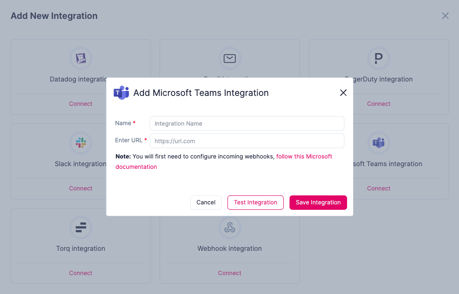The height and width of the screenshot is (294, 459).
Task: Connect the Webhook integration
Action: [x=230, y=273]
